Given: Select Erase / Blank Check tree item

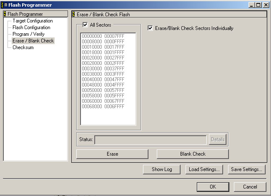Looking at the screenshot, I should [x=33, y=41].
